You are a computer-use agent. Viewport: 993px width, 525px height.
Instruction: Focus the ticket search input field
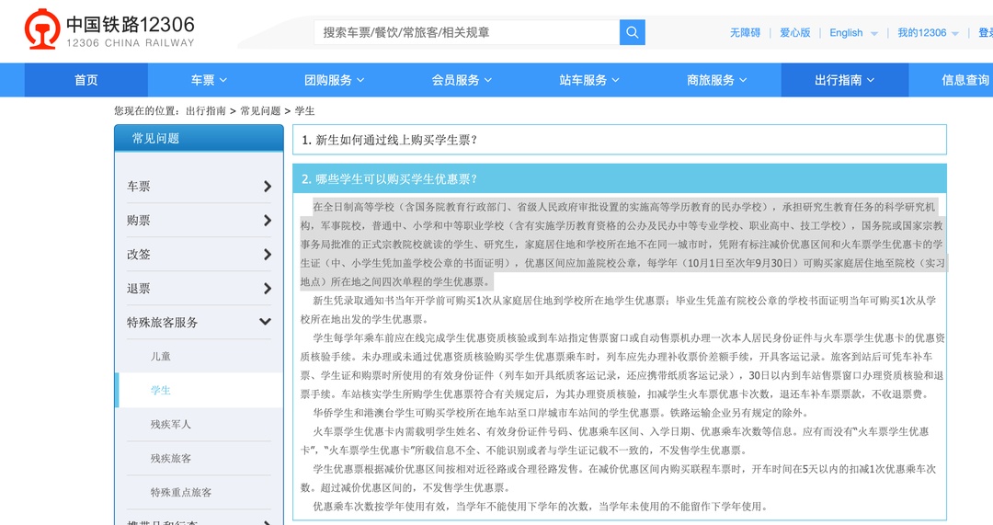[467, 32]
